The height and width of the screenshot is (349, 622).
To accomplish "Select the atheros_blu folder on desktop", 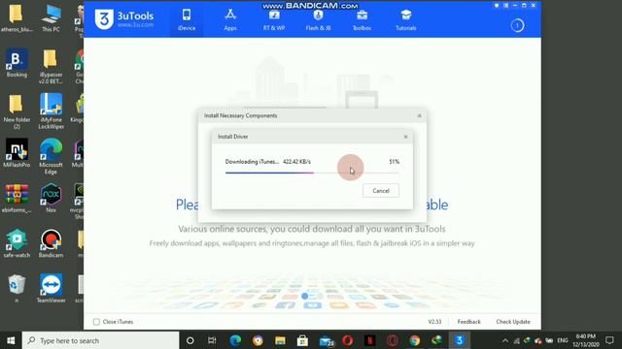I will click(17, 17).
